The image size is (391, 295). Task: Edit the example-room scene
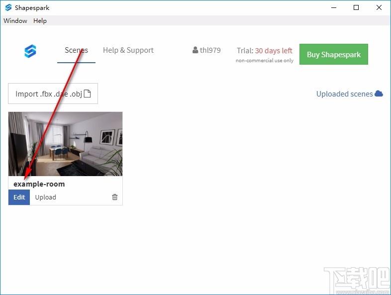click(19, 197)
